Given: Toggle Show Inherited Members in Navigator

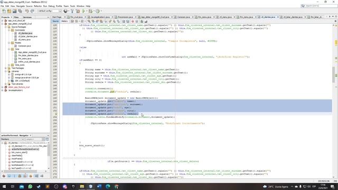Looking at the screenshot, I should point(4,176).
